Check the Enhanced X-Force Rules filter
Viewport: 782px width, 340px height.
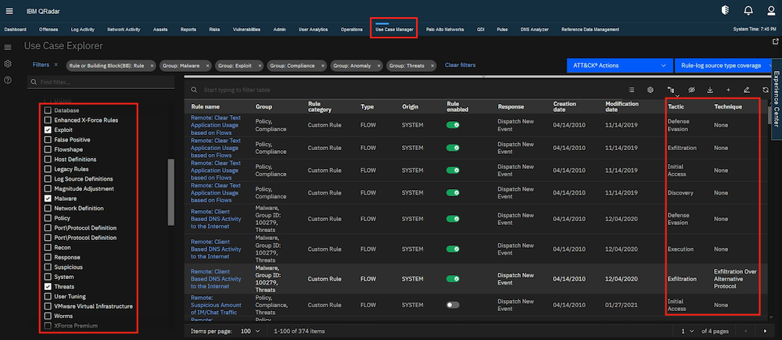click(x=48, y=120)
